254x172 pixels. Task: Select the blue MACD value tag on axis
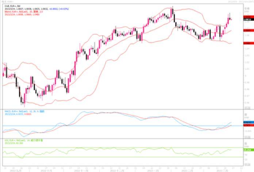247,122
